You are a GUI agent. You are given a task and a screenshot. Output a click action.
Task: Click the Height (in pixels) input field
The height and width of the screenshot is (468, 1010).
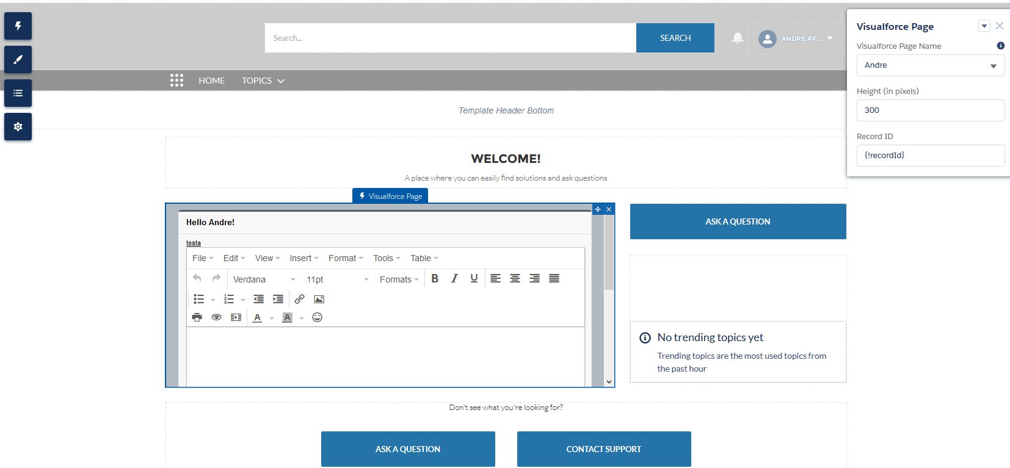point(931,110)
